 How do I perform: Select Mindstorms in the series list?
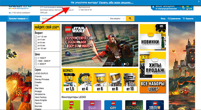click(40, 94)
